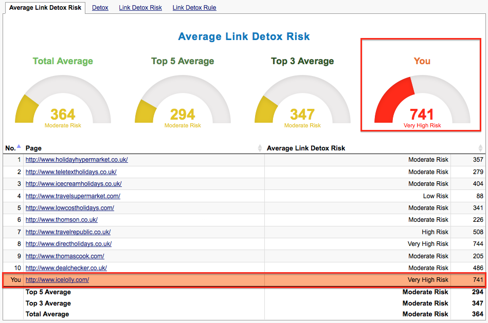Open the Link Detox Rule tab
The width and height of the screenshot is (488, 323).
point(194,8)
